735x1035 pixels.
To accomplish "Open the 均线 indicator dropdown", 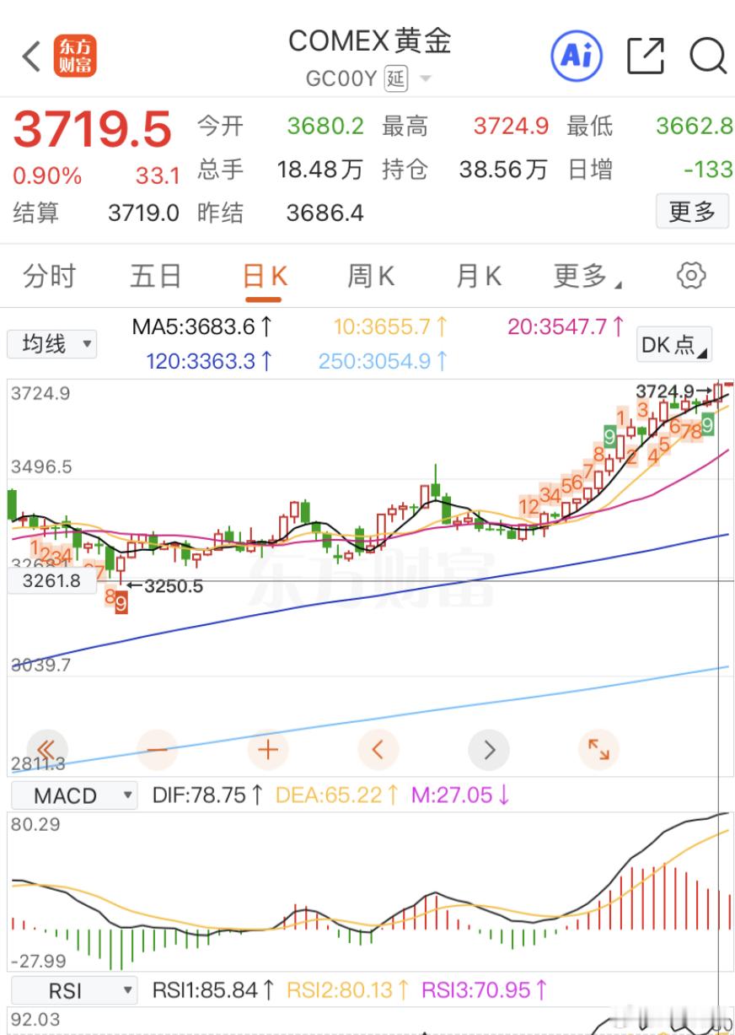I will pos(52,344).
